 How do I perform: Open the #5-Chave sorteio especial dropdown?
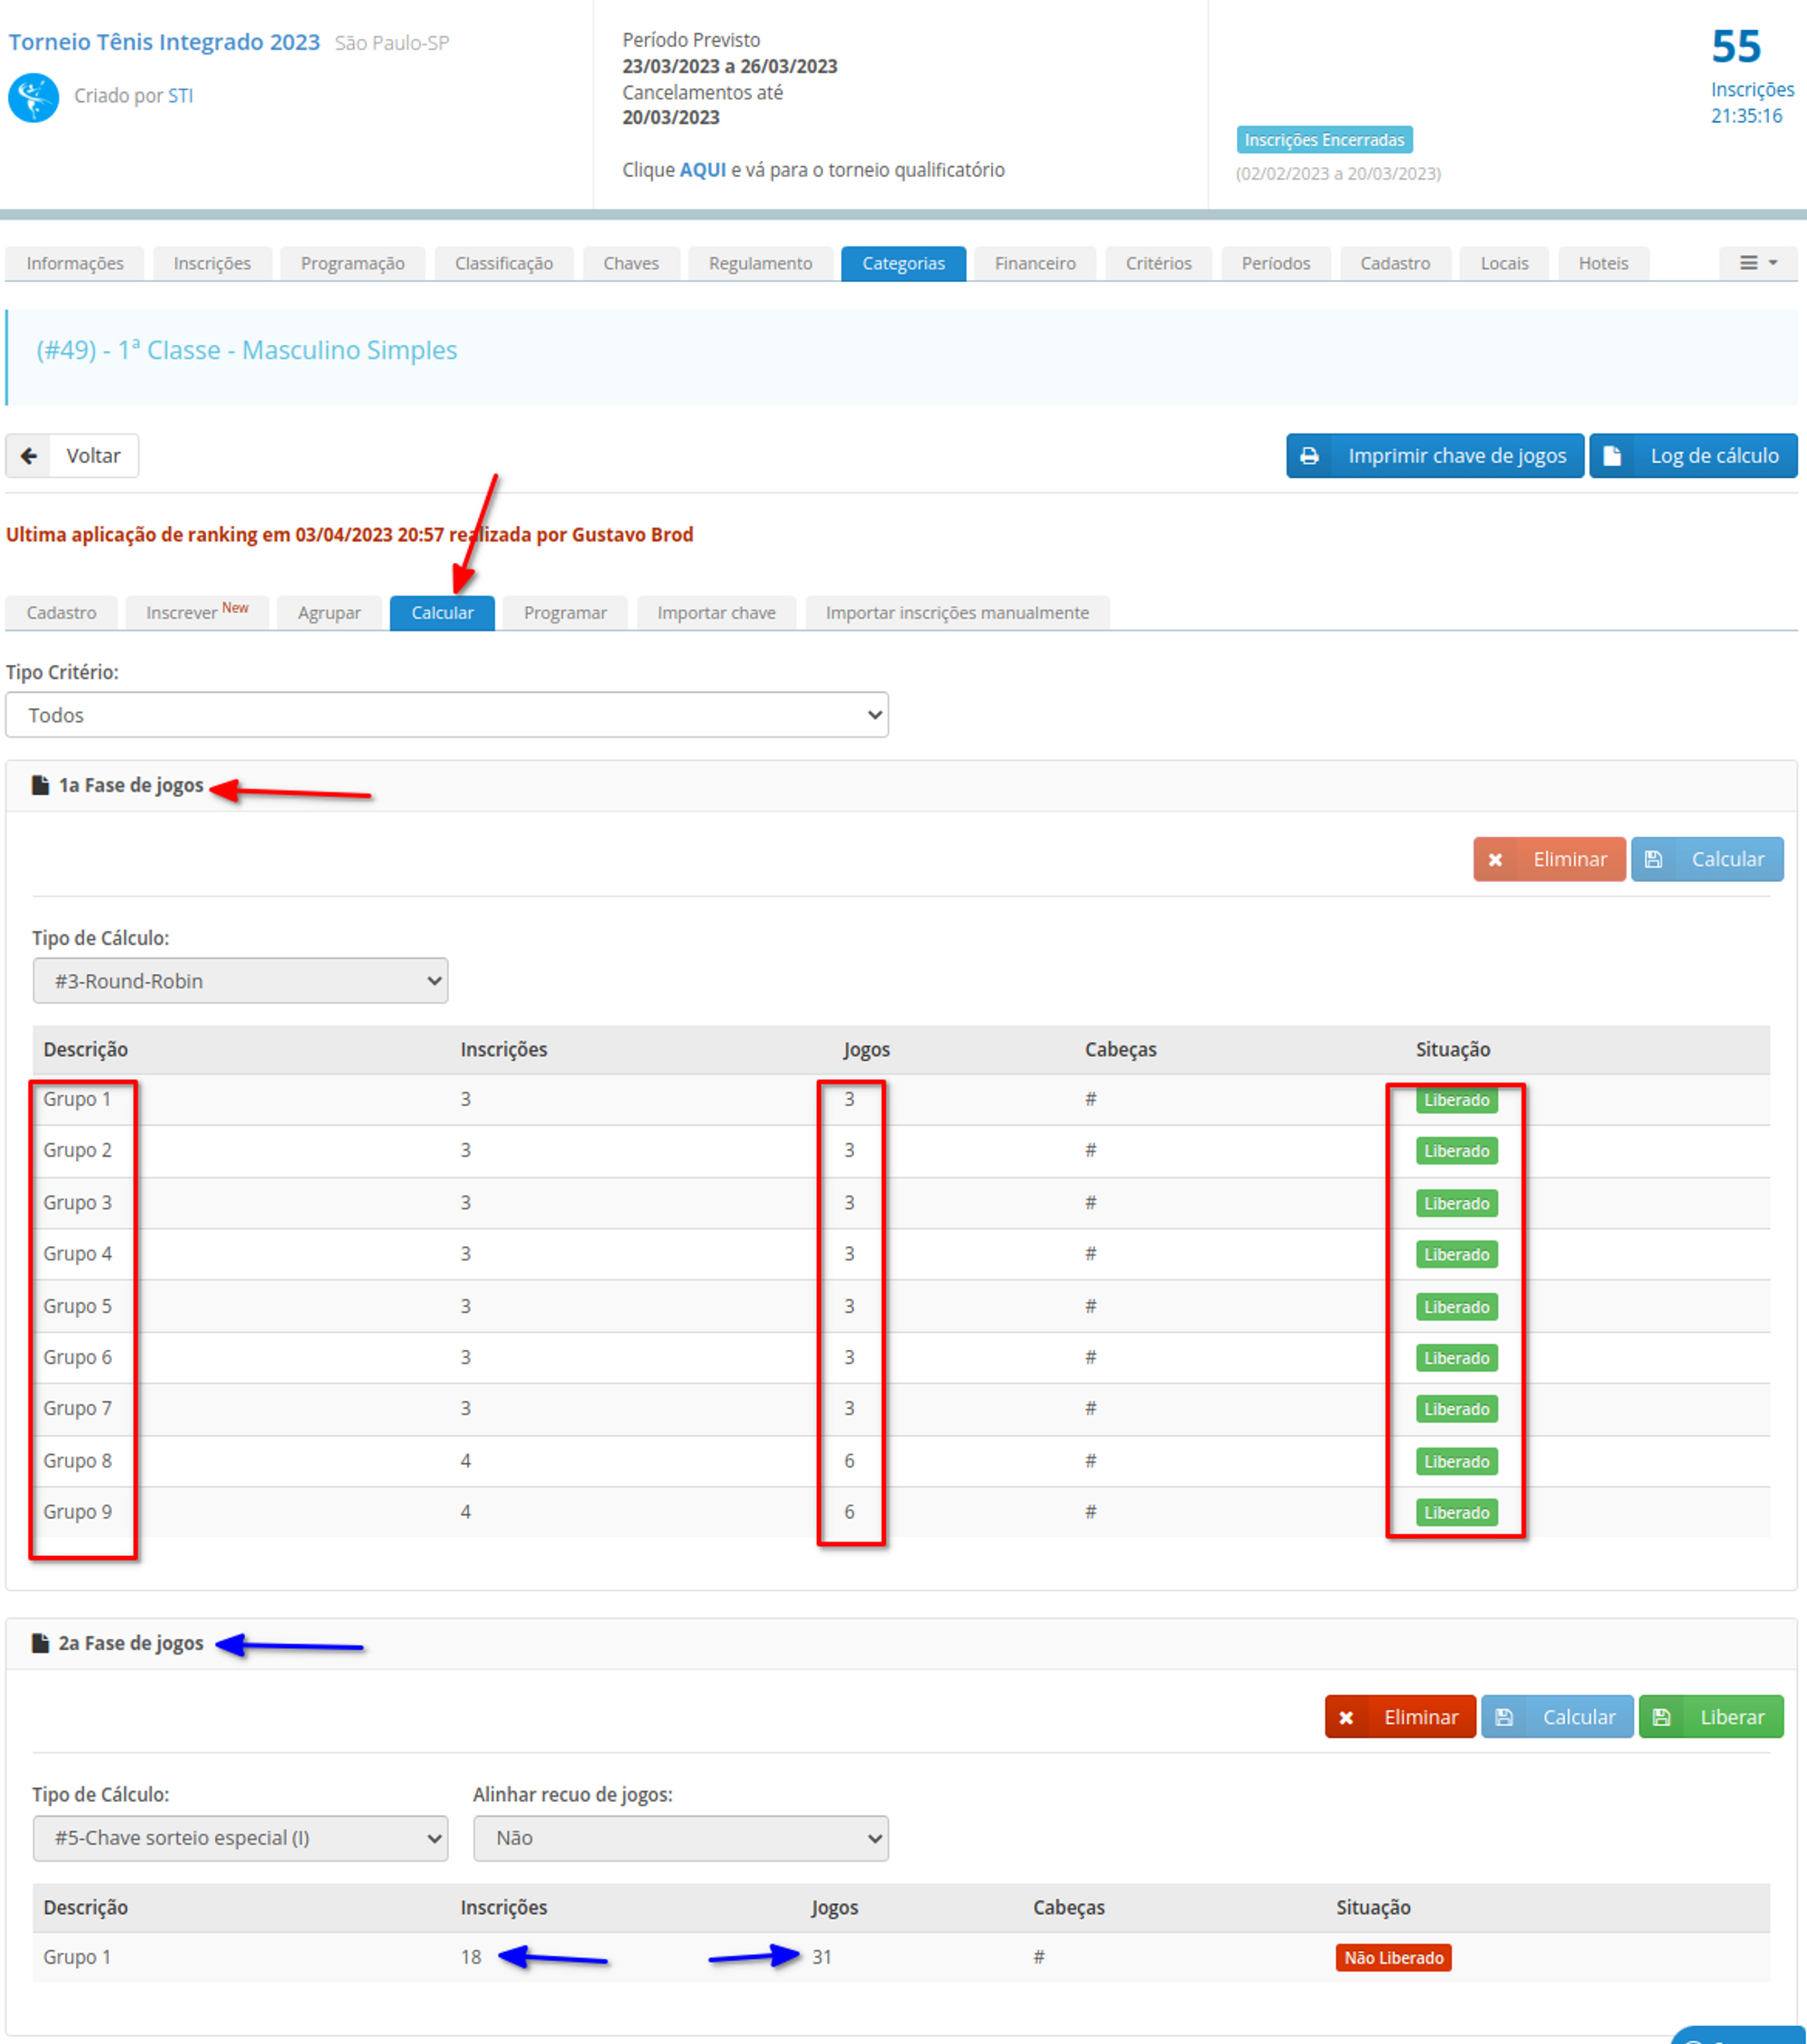pos(240,1838)
